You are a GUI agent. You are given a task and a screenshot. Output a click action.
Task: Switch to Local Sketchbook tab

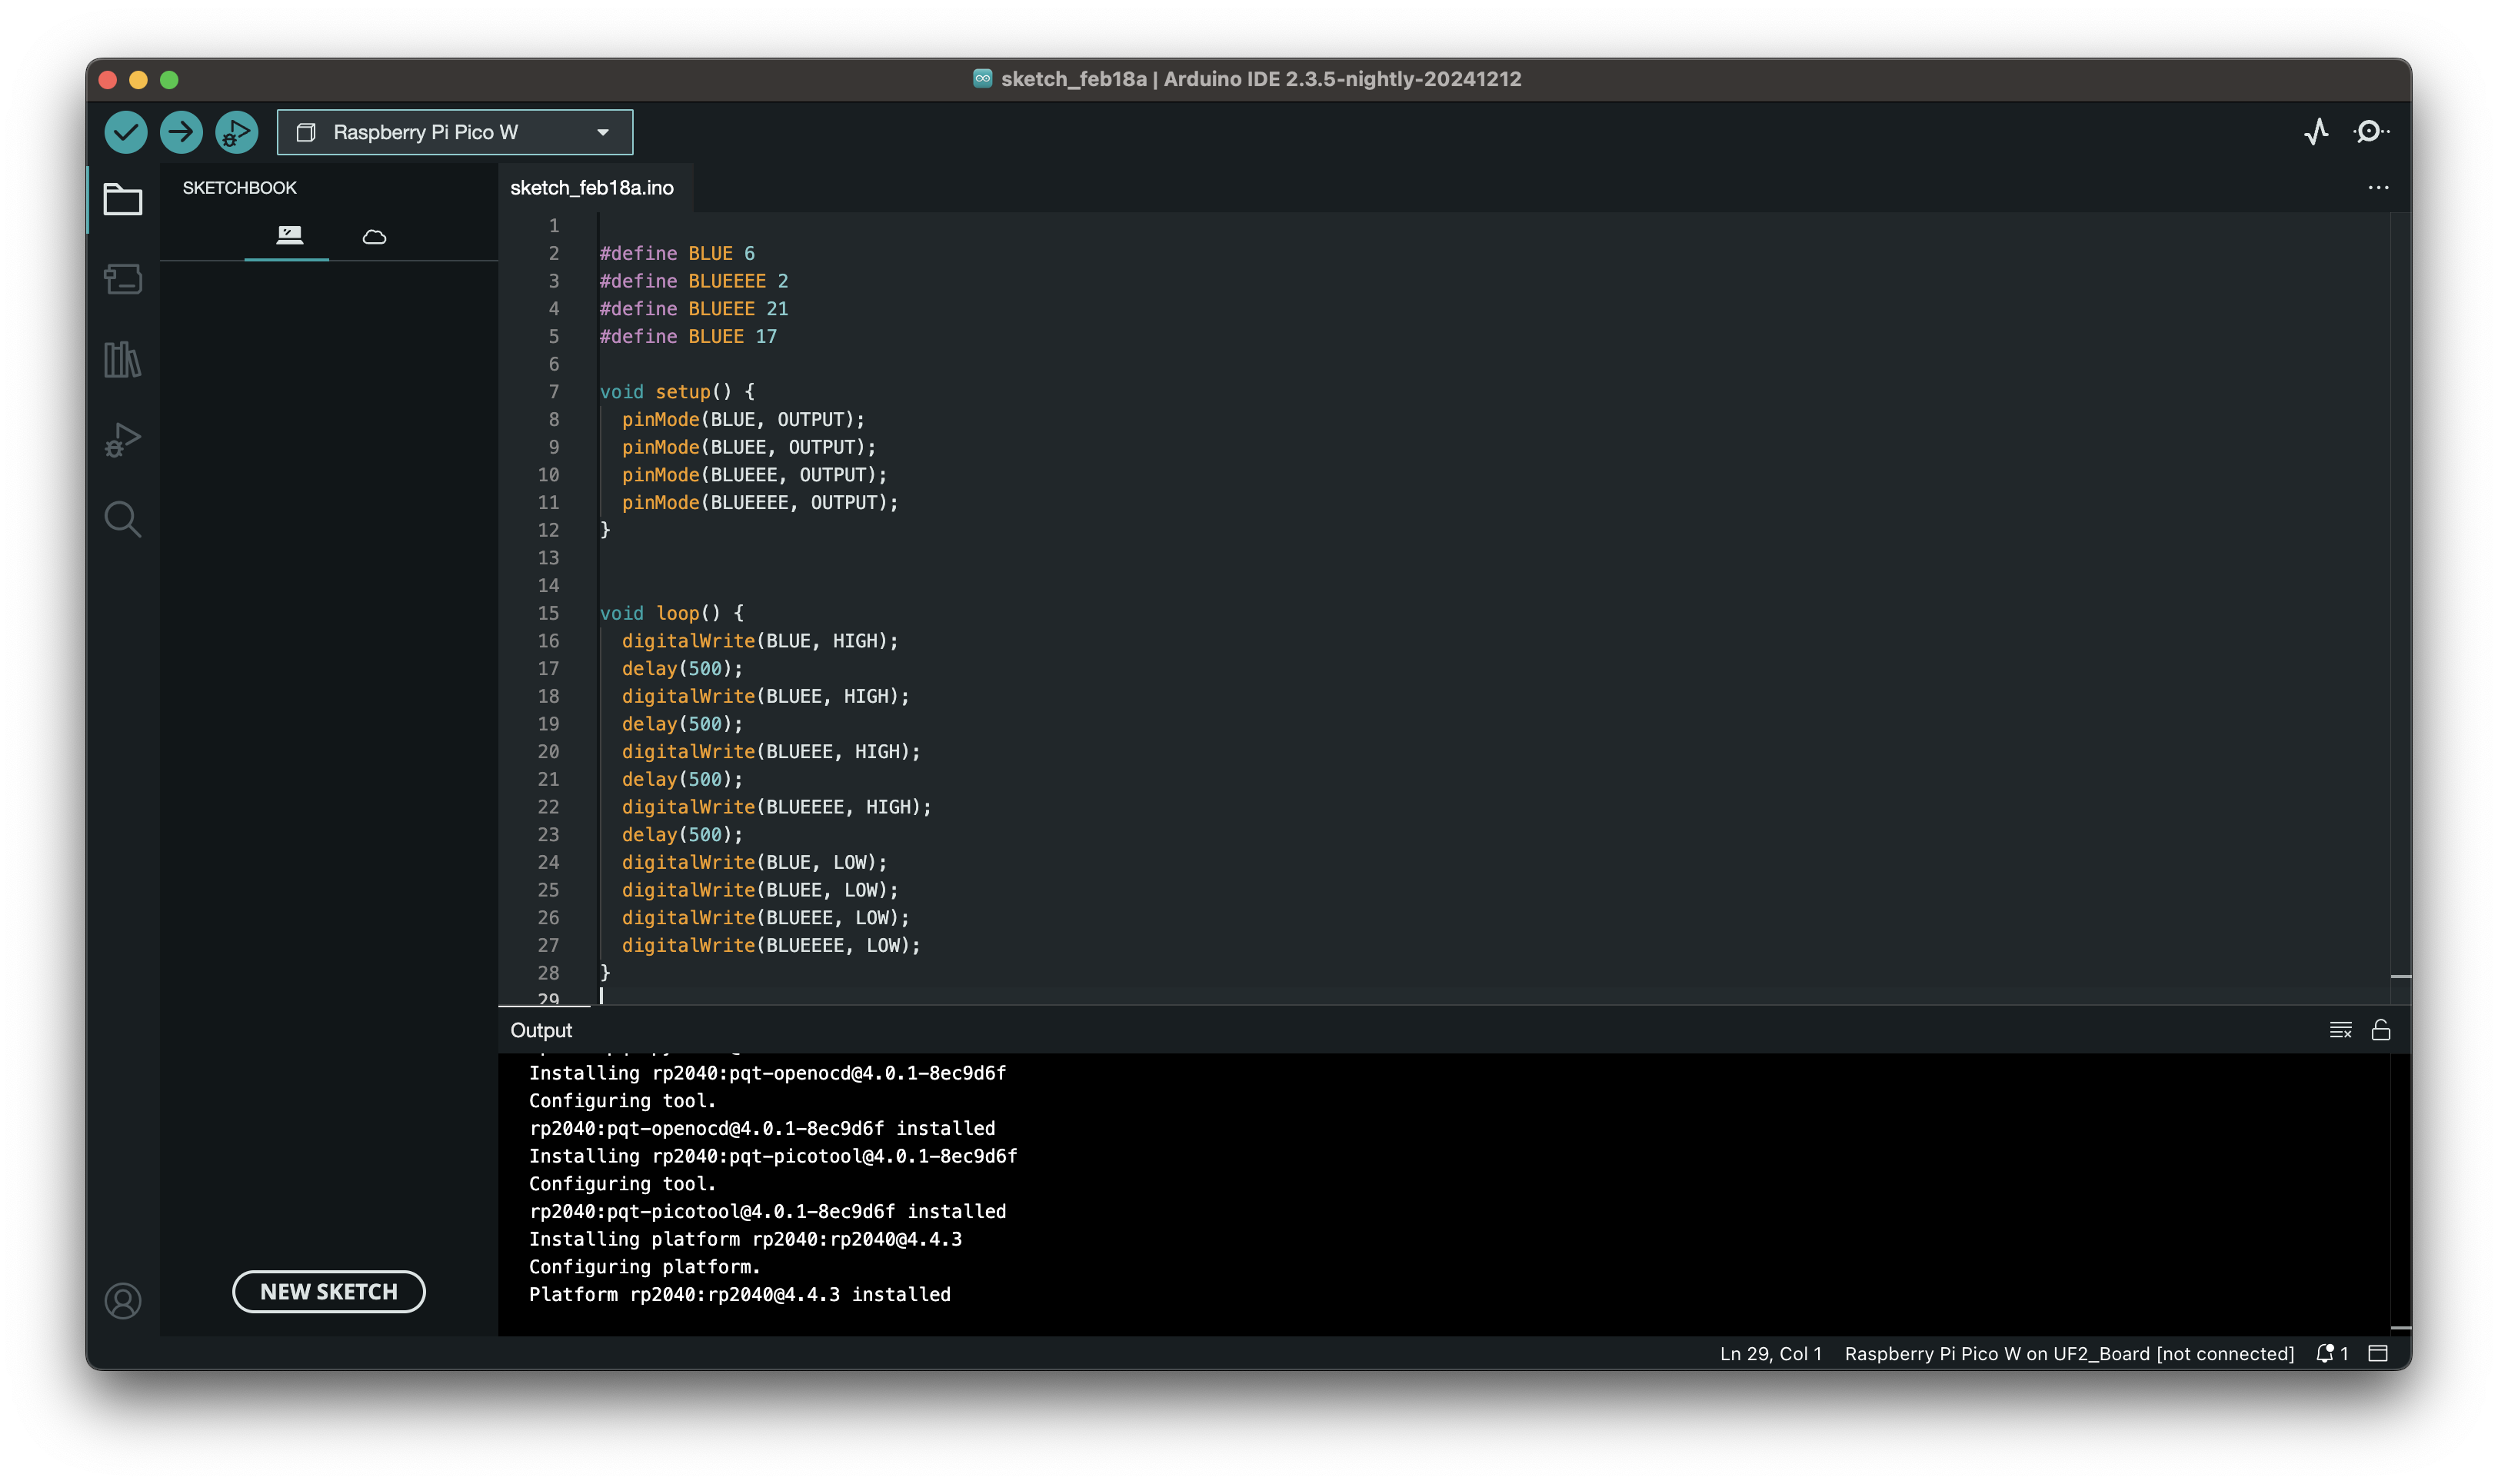click(x=288, y=236)
